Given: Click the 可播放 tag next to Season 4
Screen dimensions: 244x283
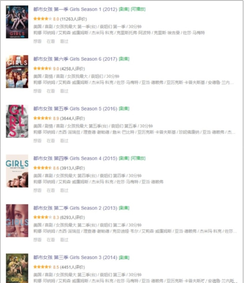Looking at the screenshot, I should (138, 158).
